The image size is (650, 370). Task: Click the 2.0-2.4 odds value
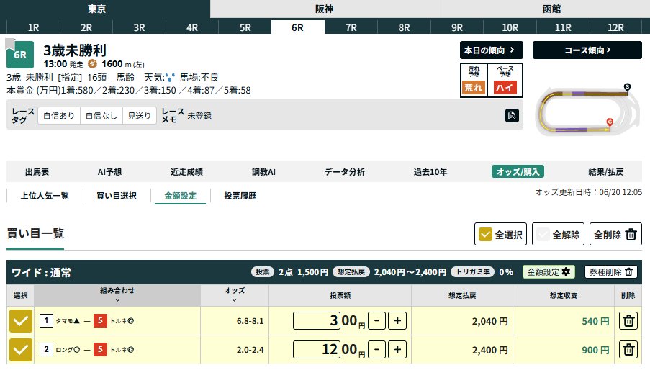click(x=250, y=350)
